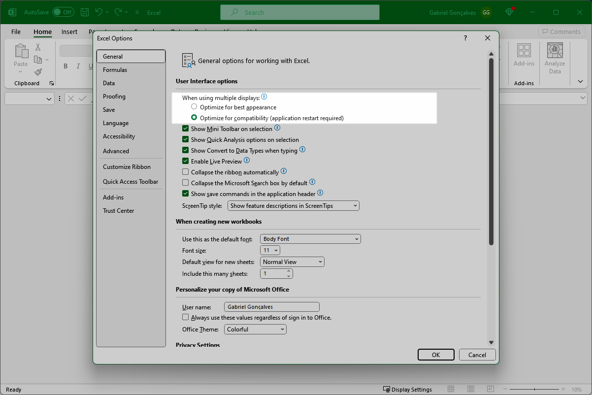Check Collapse Microsoft Search box by default
The image size is (592, 395).
point(186,183)
